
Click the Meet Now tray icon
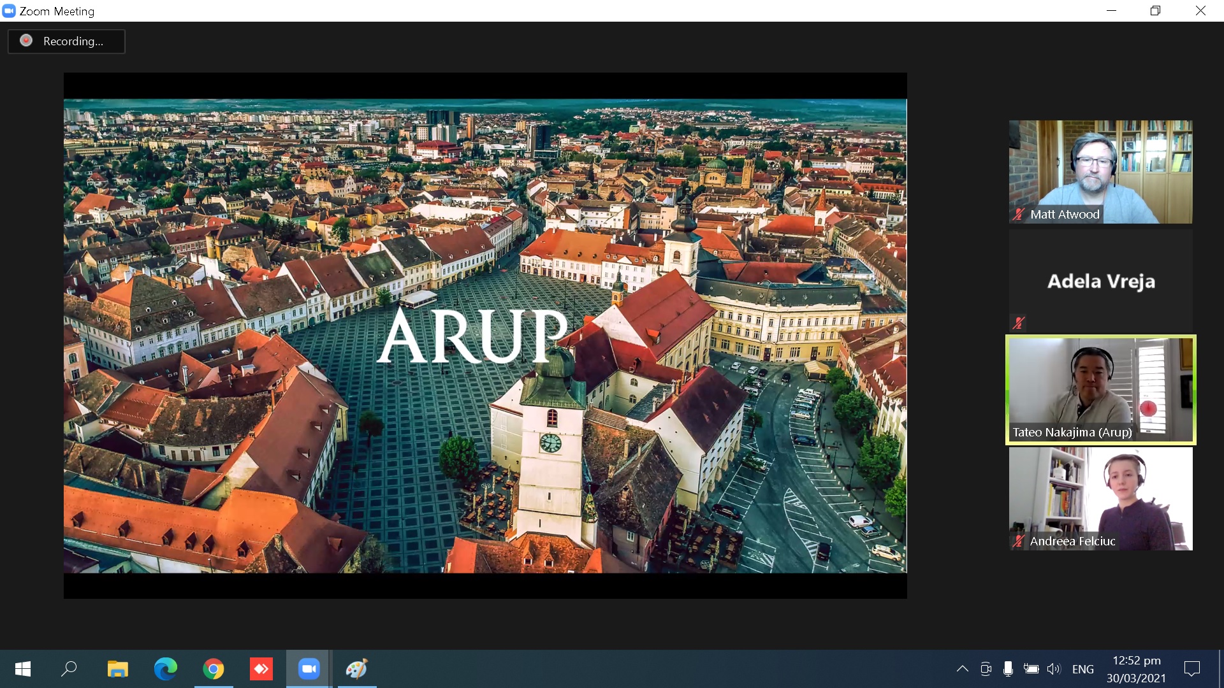(x=986, y=669)
